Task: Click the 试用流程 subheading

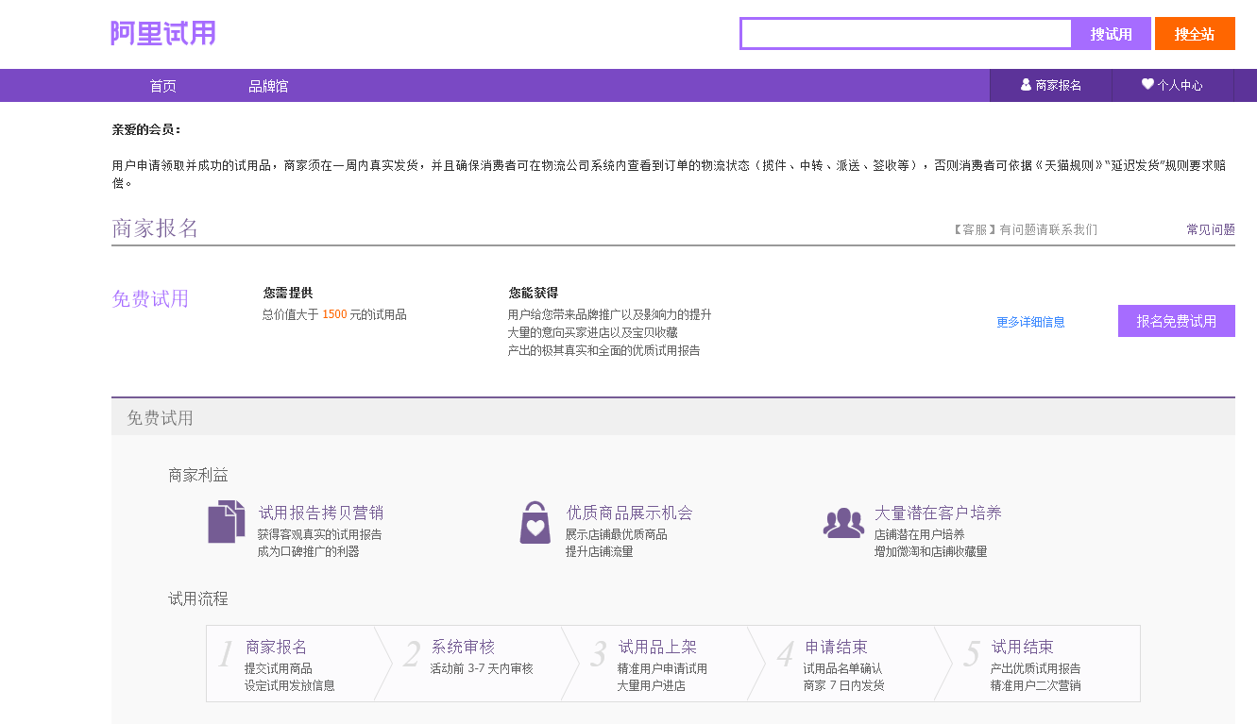Action: pyautogui.click(x=198, y=599)
